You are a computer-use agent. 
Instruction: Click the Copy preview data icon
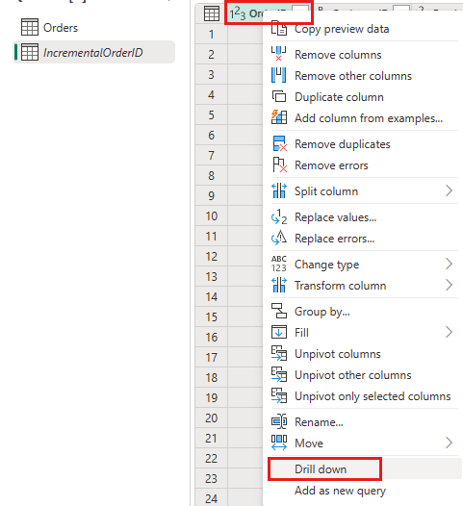click(x=278, y=28)
